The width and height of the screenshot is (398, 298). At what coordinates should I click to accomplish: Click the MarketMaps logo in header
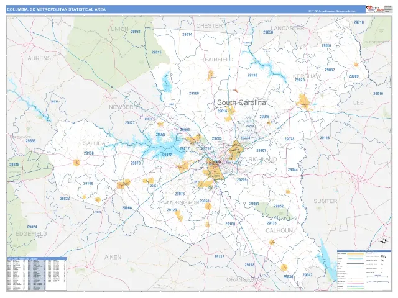(x=374, y=9)
